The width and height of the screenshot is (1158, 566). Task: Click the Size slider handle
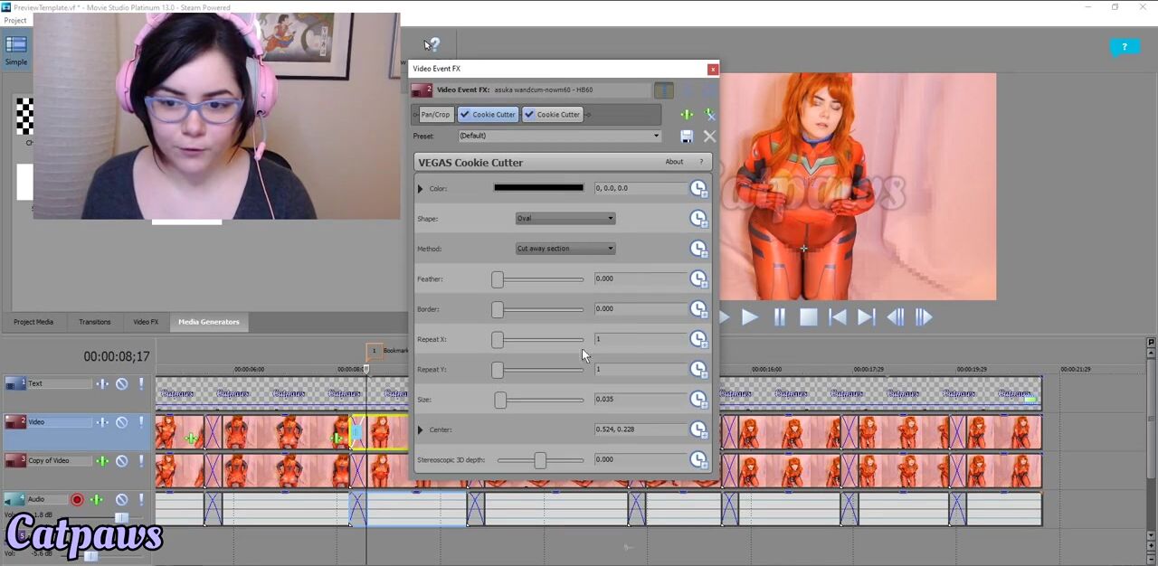pos(500,400)
